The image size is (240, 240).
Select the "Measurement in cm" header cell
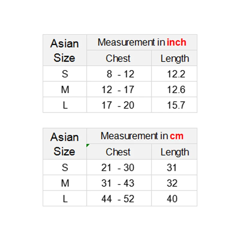pyautogui.click(x=142, y=136)
